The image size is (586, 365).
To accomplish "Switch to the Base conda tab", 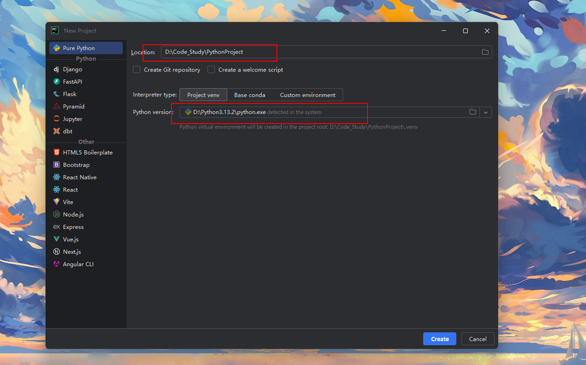I will click(249, 95).
